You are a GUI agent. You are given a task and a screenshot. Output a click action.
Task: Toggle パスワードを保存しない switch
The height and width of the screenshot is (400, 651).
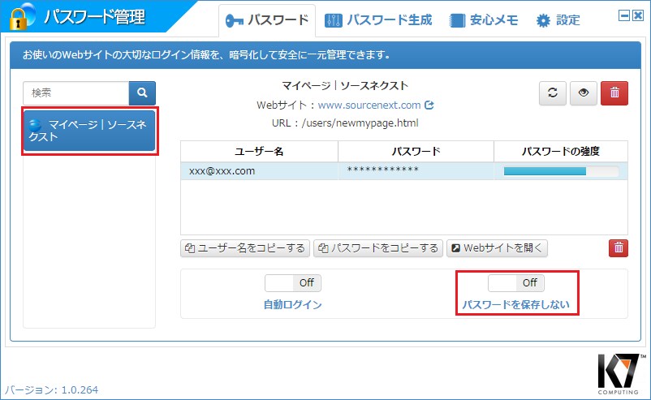tap(515, 283)
